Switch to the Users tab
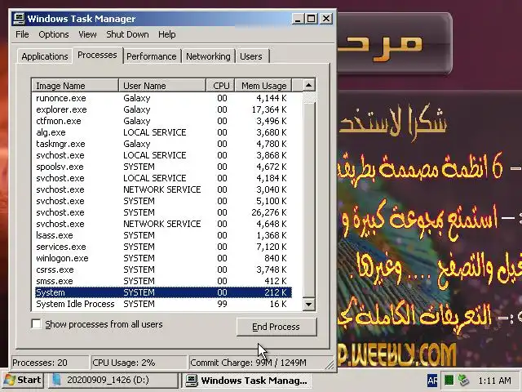The image size is (522, 392). click(251, 56)
